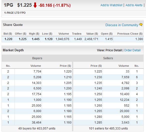This screenshot has height=133, width=146.
Task: Click the 49 buyers summary footer
Action: click(x=37, y=129)
